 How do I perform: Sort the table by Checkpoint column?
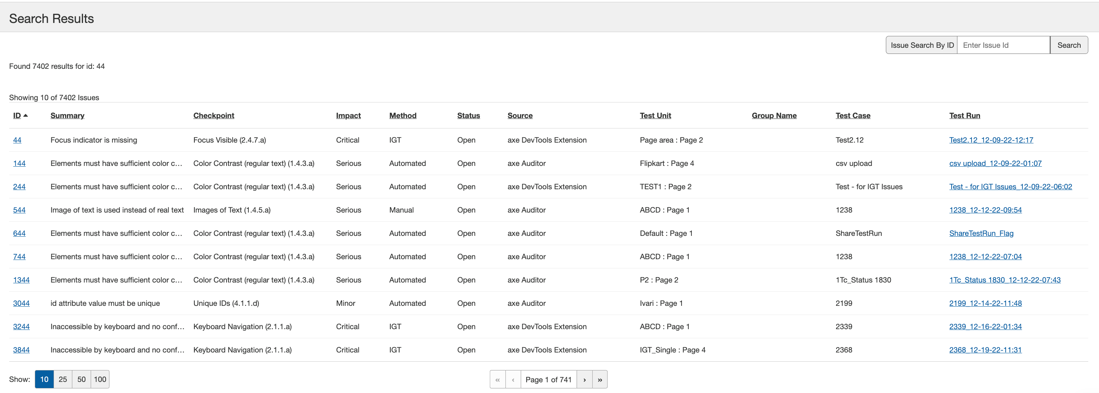click(213, 115)
